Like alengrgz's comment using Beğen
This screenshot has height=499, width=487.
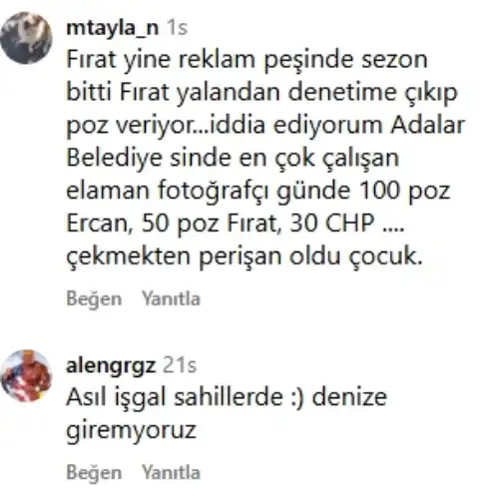(x=94, y=473)
